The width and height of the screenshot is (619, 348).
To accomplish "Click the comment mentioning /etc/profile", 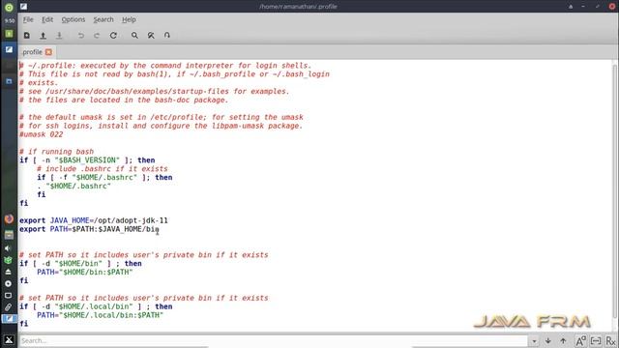I will pos(162,117).
